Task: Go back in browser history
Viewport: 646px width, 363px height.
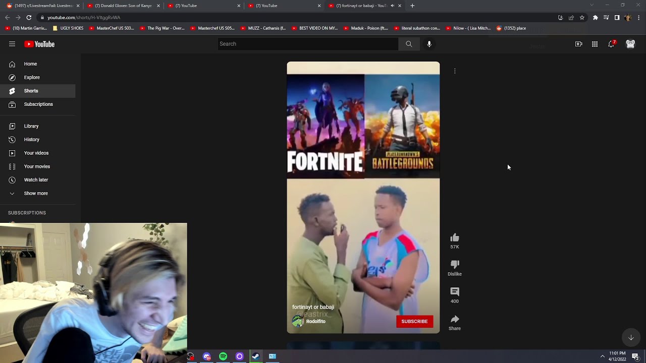Action: (8, 17)
